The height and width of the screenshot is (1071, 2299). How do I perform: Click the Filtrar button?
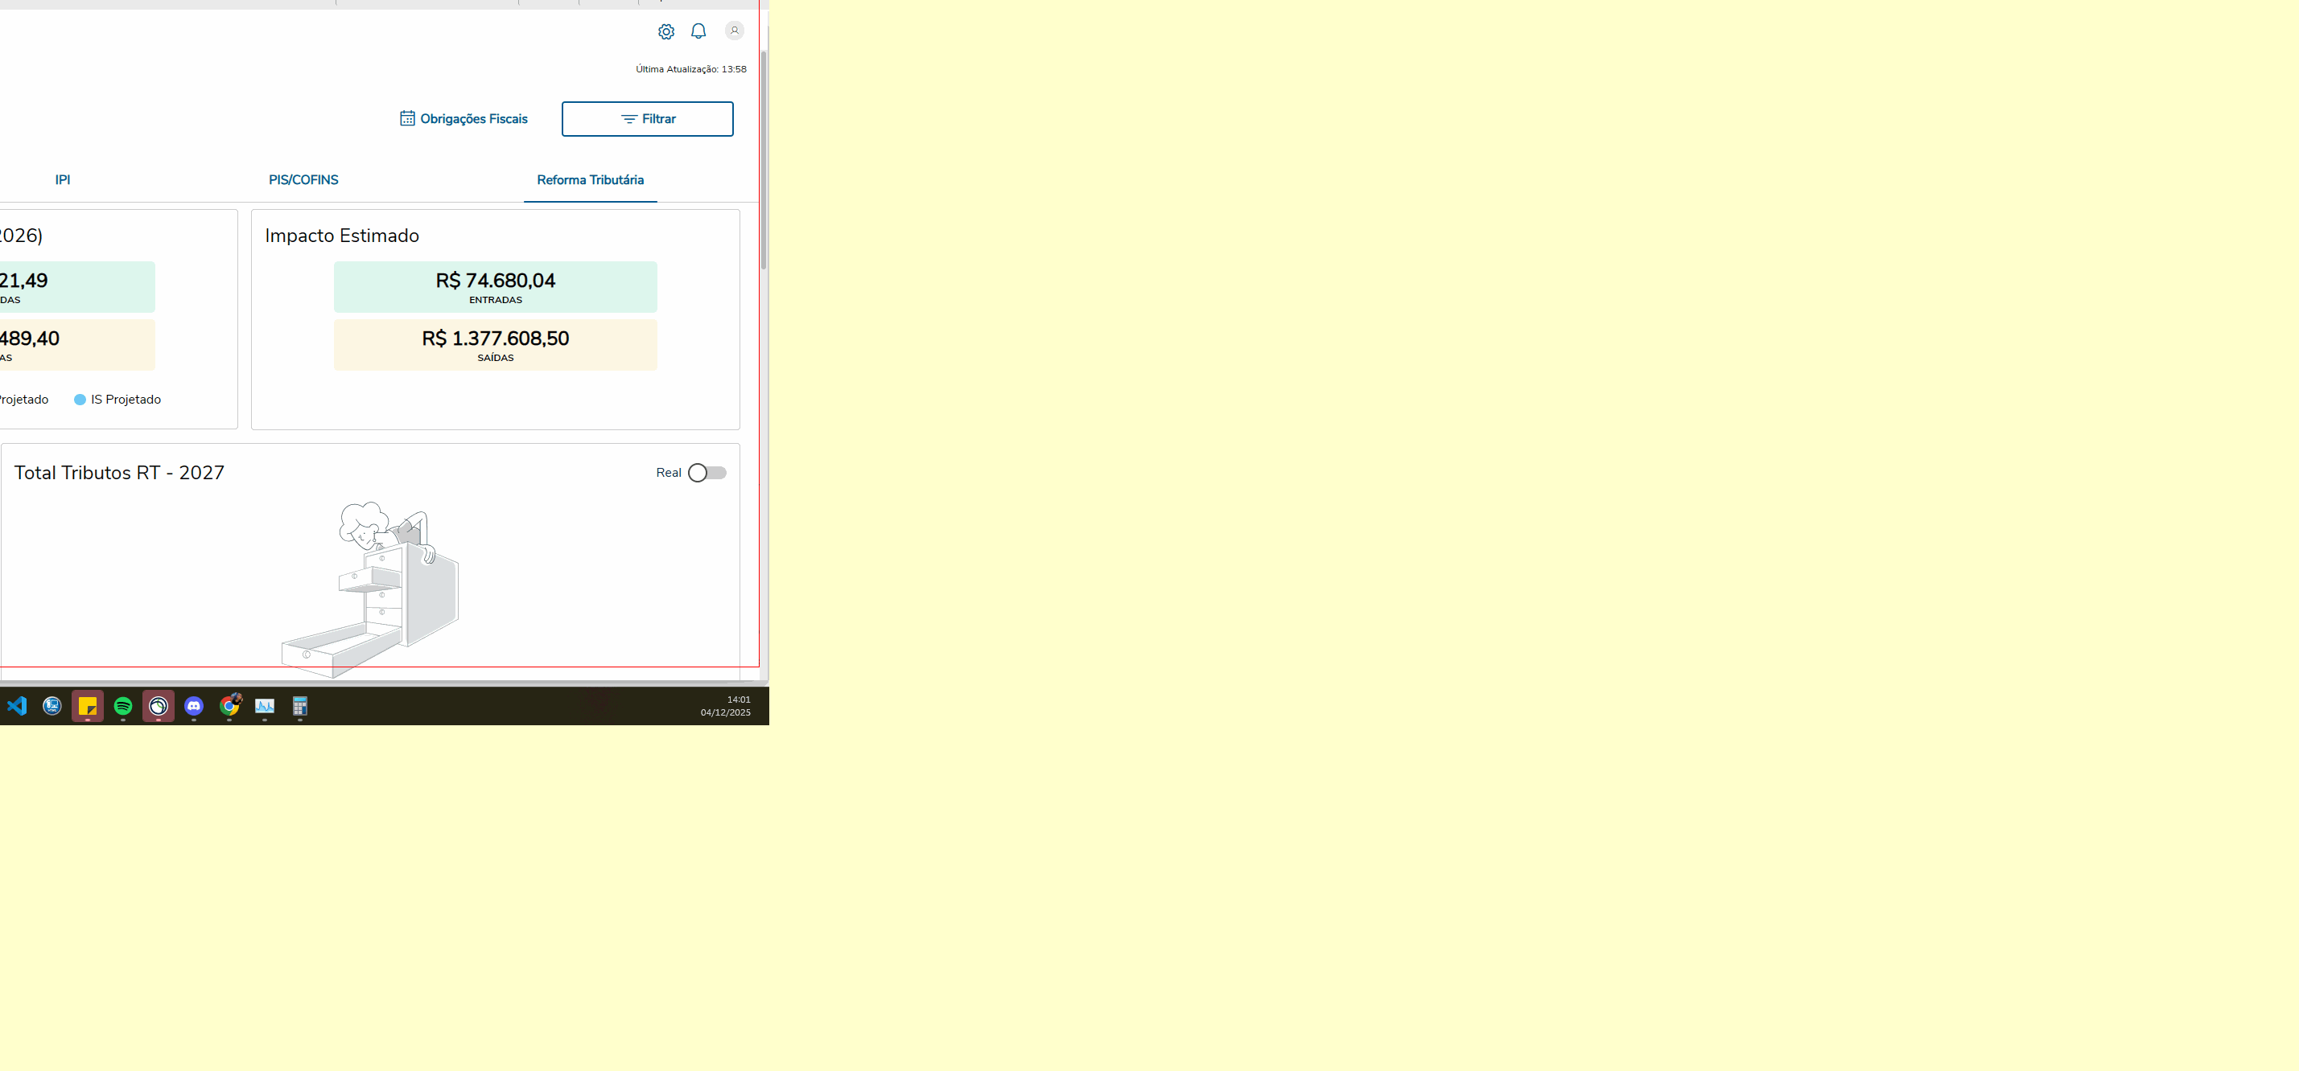(x=647, y=119)
